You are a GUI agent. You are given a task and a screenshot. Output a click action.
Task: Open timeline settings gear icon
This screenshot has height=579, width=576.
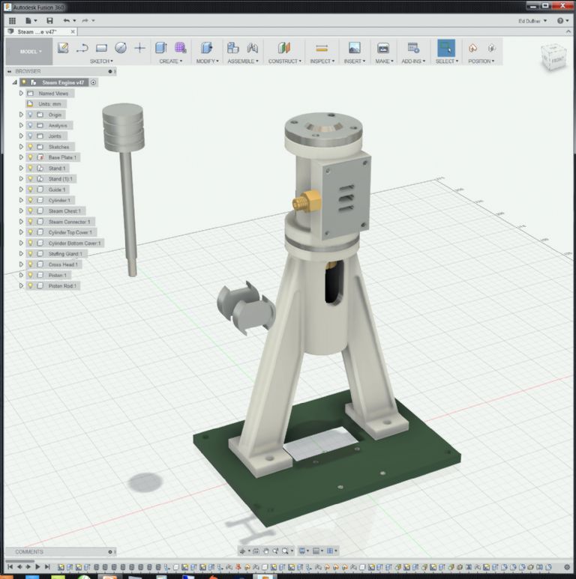(x=567, y=567)
